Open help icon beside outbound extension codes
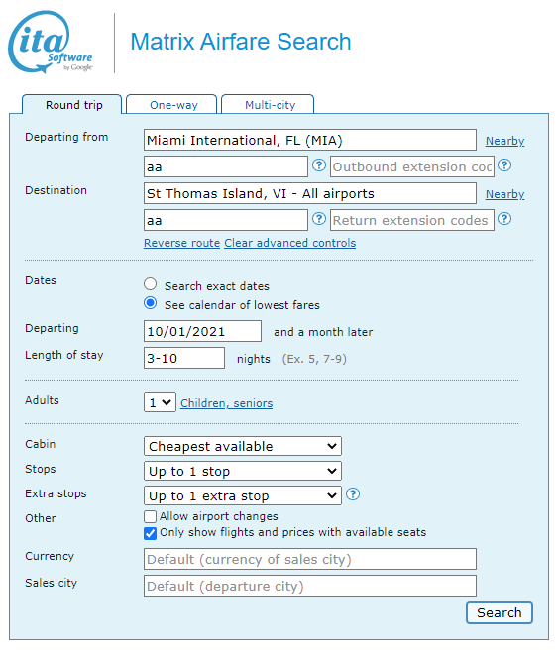This screenshot has height=656, width=558. (x=504, y=165)
